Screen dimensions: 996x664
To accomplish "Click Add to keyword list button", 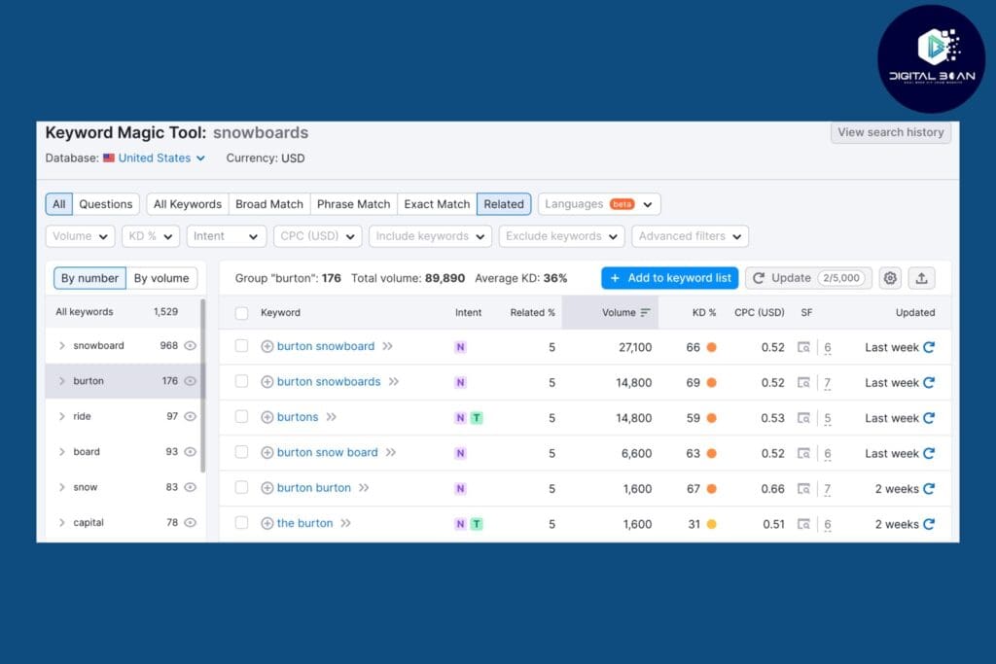I will [669, 278].
